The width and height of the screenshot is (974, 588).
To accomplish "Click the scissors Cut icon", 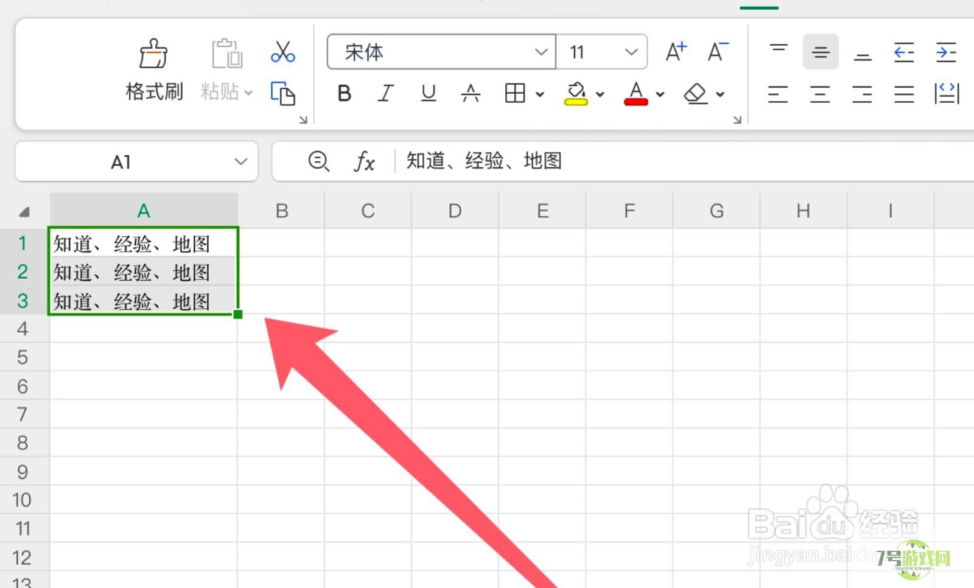I will coord(283,52).
